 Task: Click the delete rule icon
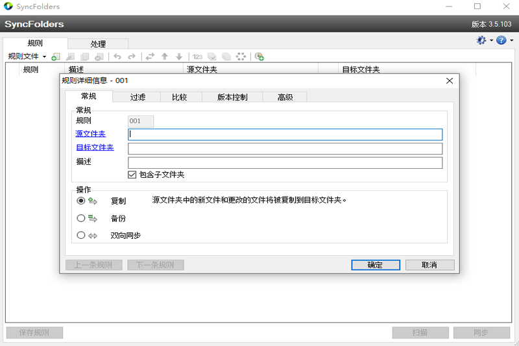99,56
